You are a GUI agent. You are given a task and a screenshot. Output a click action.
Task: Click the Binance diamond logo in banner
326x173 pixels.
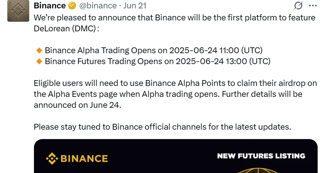tap(52, 158)
